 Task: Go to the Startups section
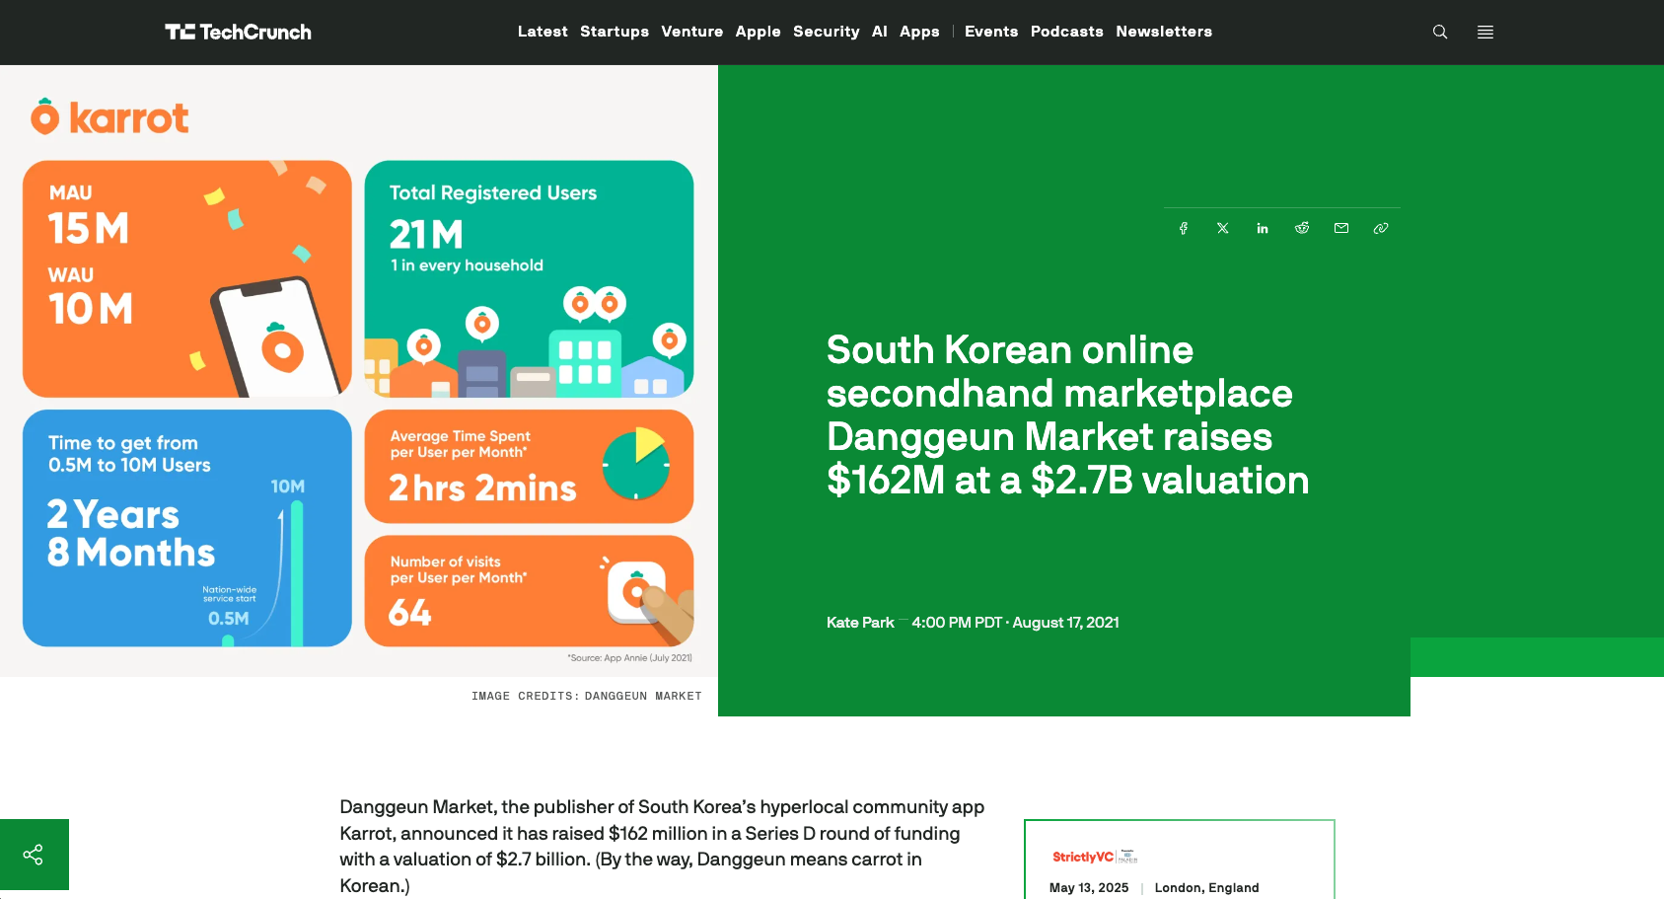(x=615, y=32)
